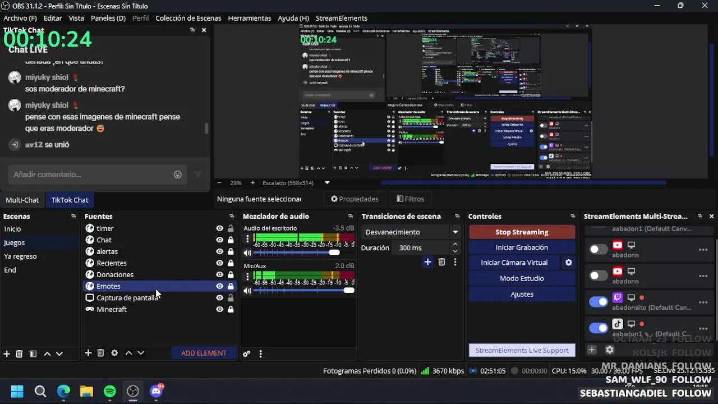
Task: Open the Archivo menu
Action: (20, 18)
